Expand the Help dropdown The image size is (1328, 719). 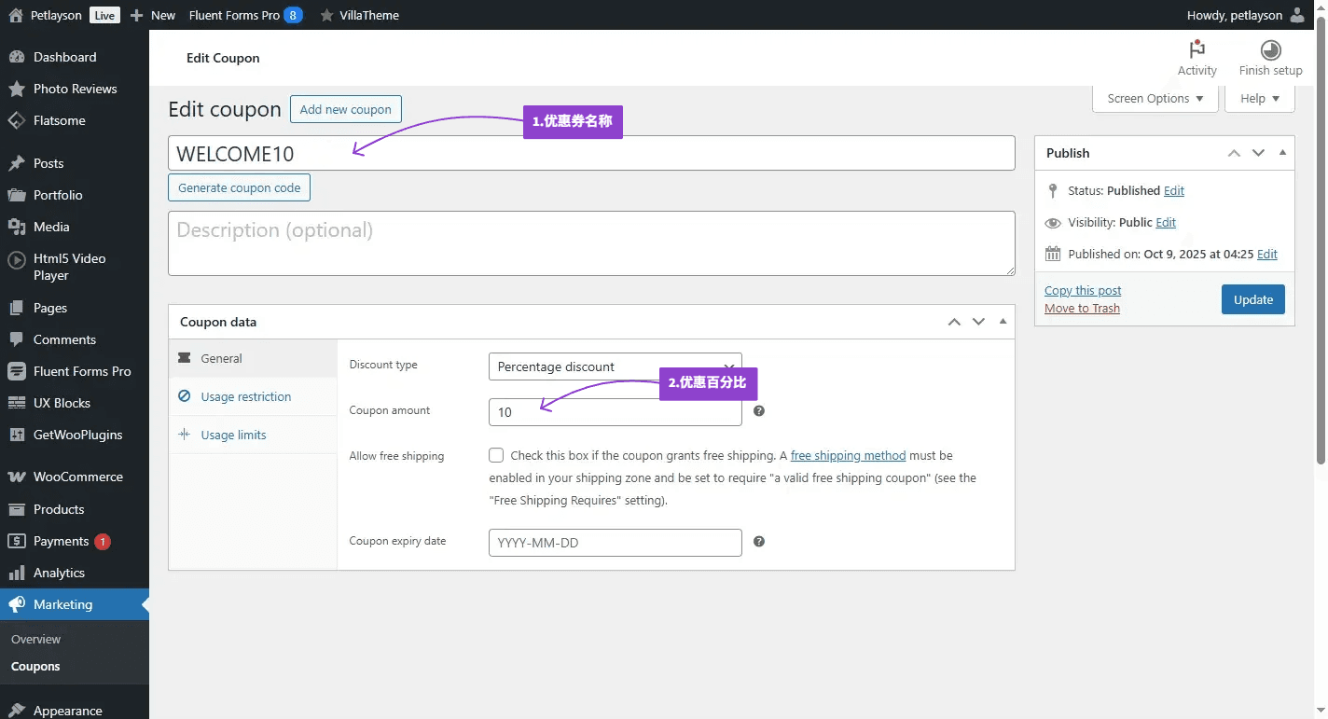1261,99
